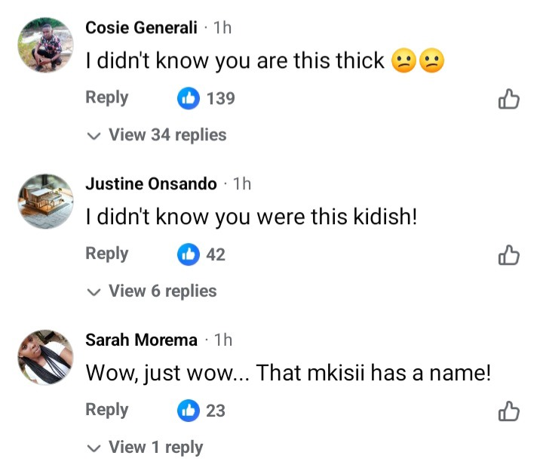Viewport: 543px width, 471px height.
Task: Visit Cosie Generali's profile name link
Action: [142, 28]
